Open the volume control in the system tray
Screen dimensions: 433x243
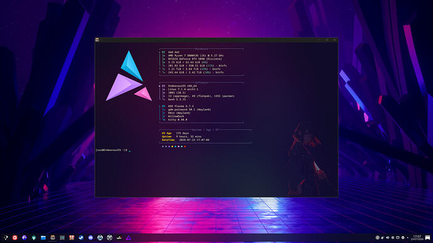(x=388, y=237)
